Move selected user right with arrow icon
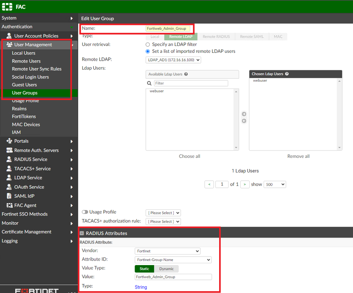 (244, 114)
